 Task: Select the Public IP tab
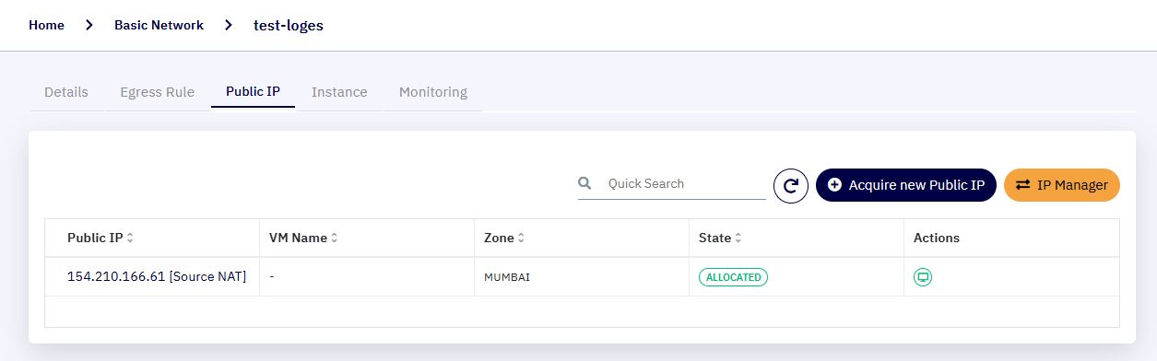tap(253, 92)
